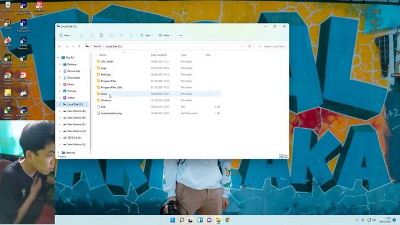The height and width of the screenshot is (225, 400).
Task: Click the Cut icon in Explorer toolbar
Action: 82,35
